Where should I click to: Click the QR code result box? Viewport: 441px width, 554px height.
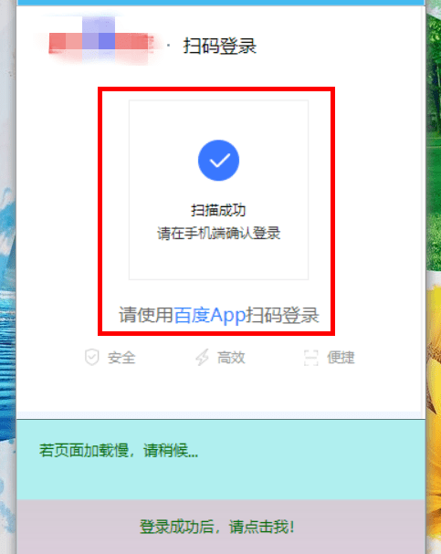218,190
